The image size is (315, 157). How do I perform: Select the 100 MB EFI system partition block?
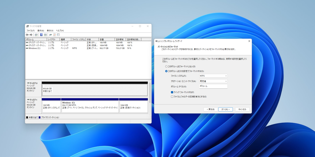point(51,106)
